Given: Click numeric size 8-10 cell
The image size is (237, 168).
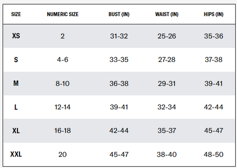Looking at the screenshot, I should click(x=62, y=84).
